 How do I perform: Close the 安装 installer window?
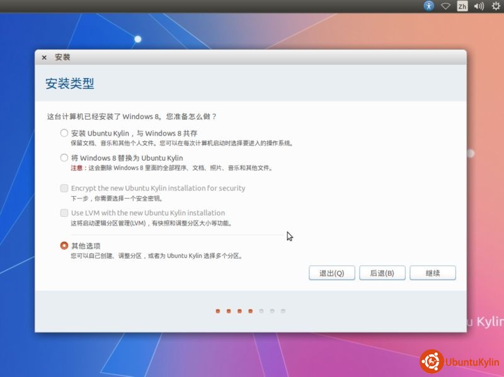click(x=44, y=57)
